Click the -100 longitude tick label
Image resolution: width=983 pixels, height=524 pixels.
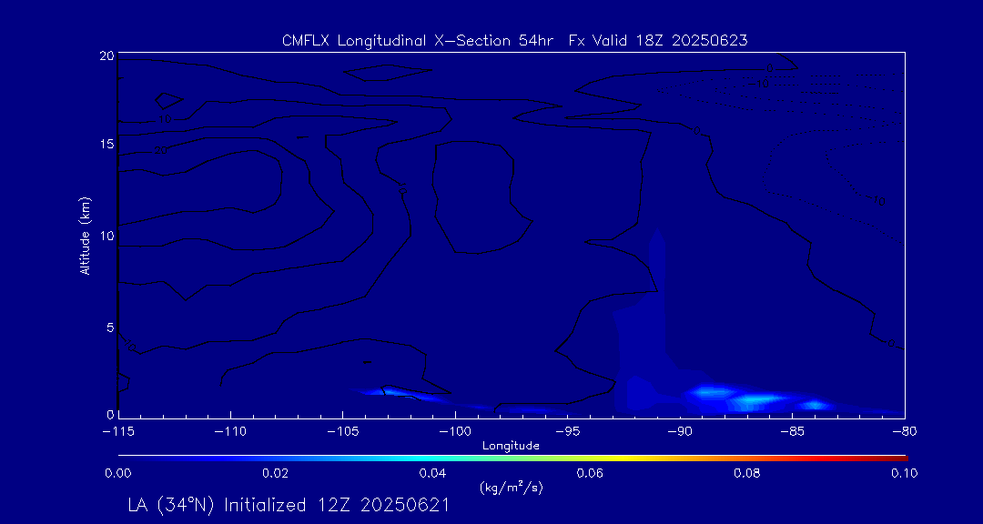[x=455, y=432]
